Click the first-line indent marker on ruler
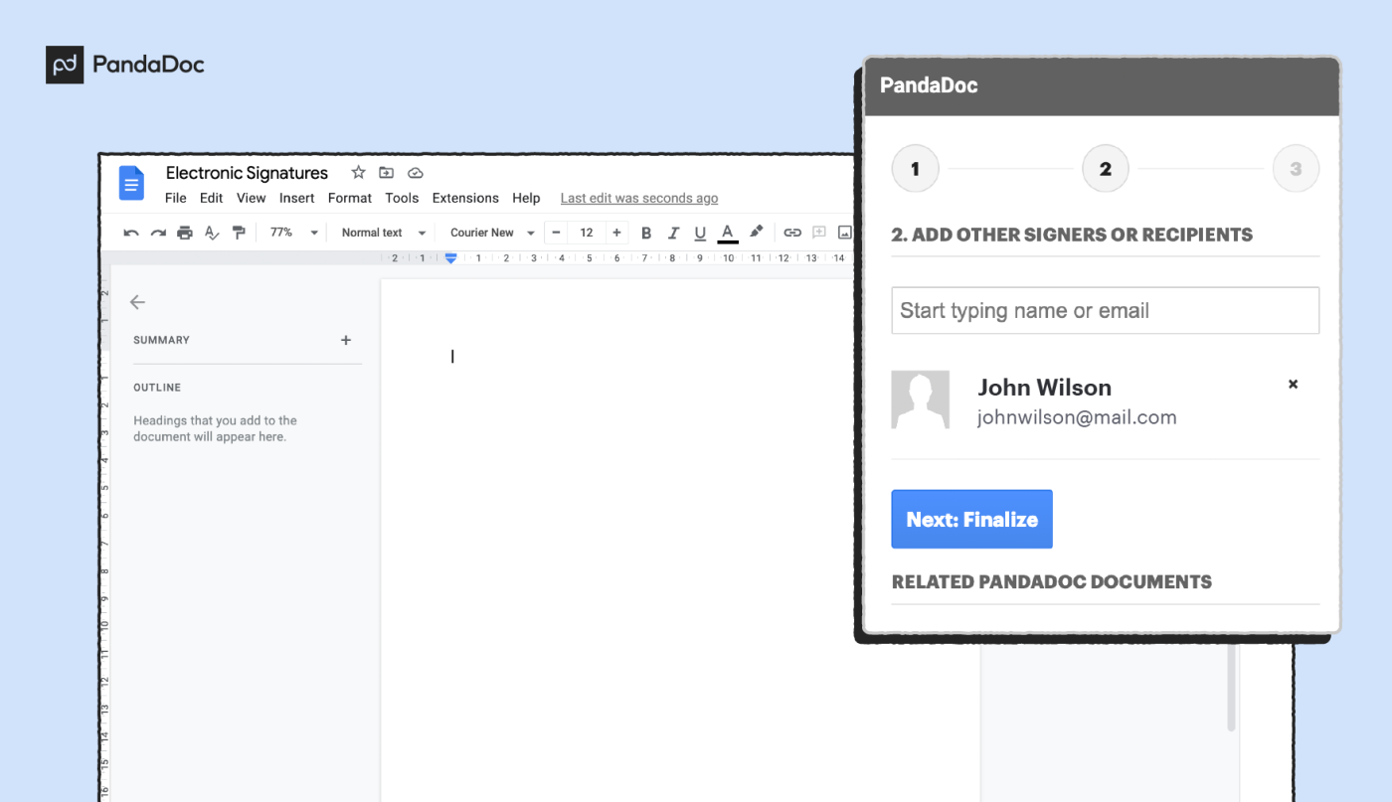Viewport: 1392px width, 802px height. [x=450, y=257]
